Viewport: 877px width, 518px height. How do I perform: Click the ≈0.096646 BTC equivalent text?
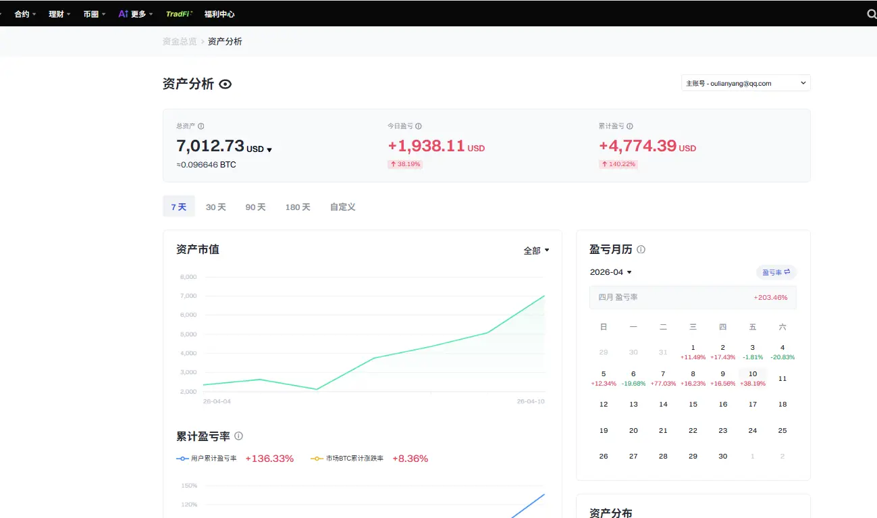[x=207, y=164]
